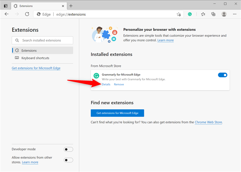Open sidebar Get extensions for Microsoft Edge link
The image size is (241, 172).
click(36, 68)
